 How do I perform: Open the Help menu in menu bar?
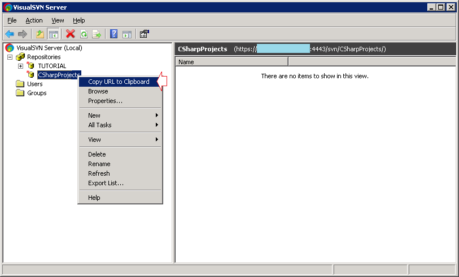tap(78, 20)
